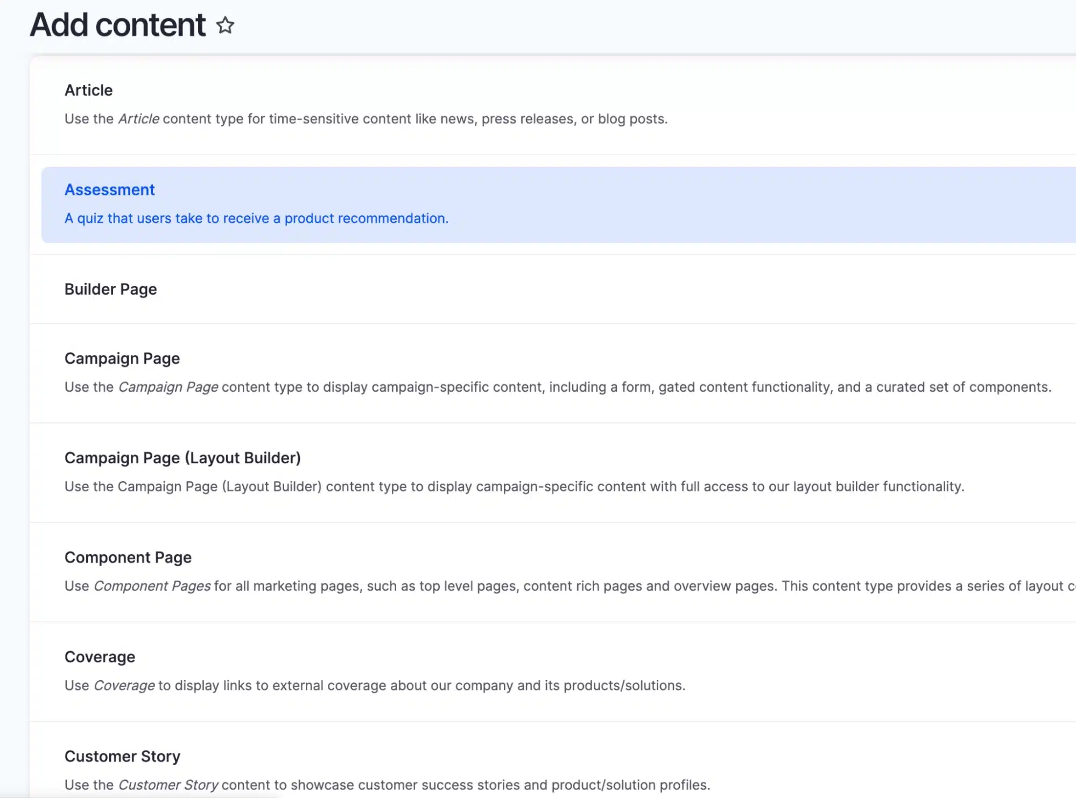Screen dimensions: 1076x798
Task: Click the italic Coverage word in description
Action: tap(124, 686)
